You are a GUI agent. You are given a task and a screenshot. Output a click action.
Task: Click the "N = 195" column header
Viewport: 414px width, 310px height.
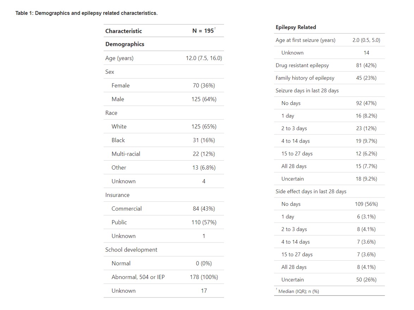click(203, 31)
